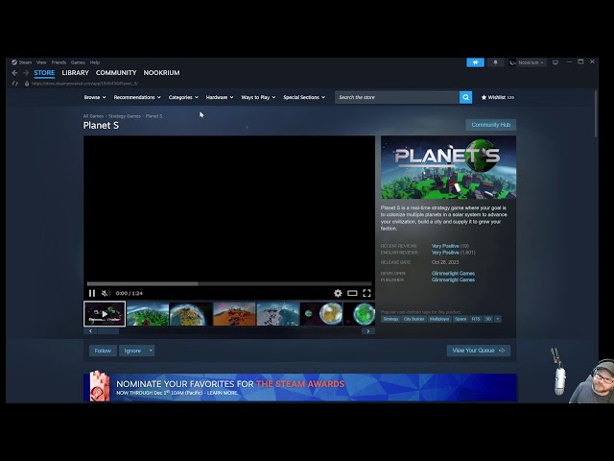Click the blue announcements megaphone icon

point(475,62)
